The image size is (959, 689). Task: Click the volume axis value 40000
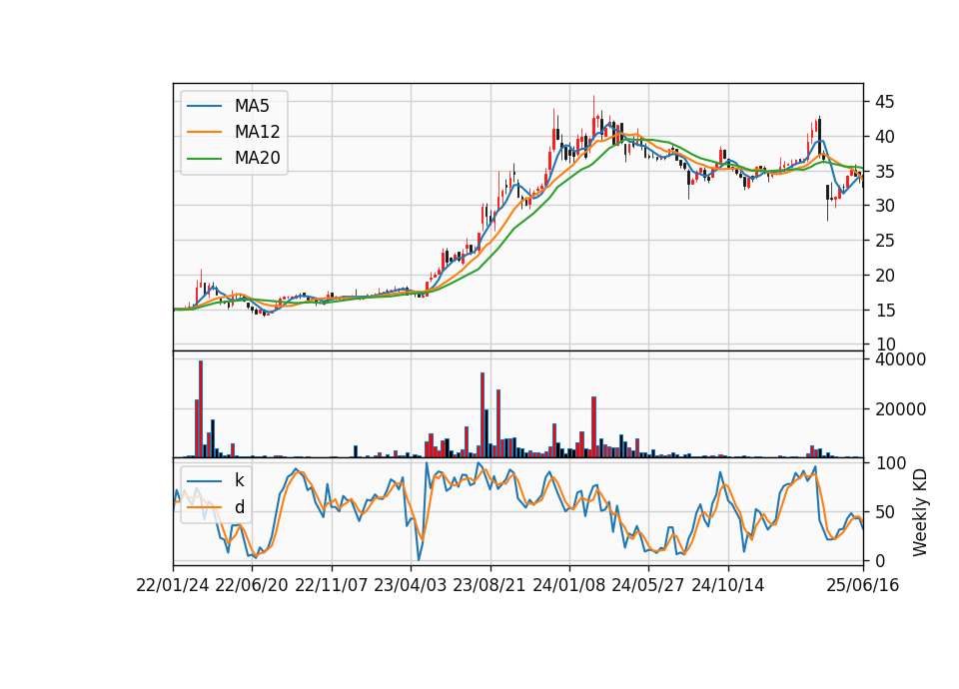pos(900,360)
